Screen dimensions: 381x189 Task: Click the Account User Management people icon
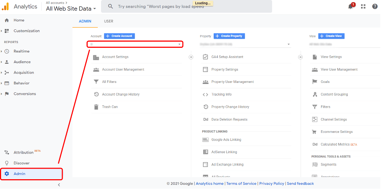[96, 70]
